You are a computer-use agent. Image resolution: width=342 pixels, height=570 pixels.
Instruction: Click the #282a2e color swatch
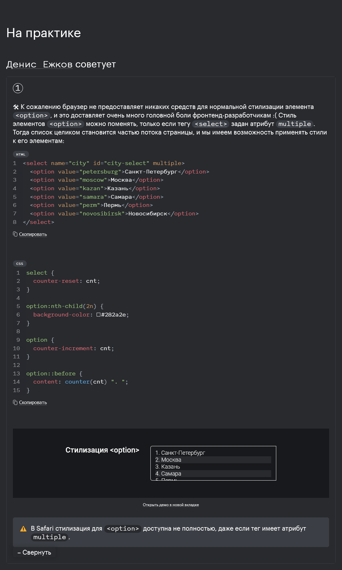[98, 315]
